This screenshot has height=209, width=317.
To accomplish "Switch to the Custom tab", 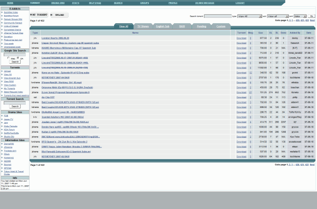I will click(x=221, y=26).
